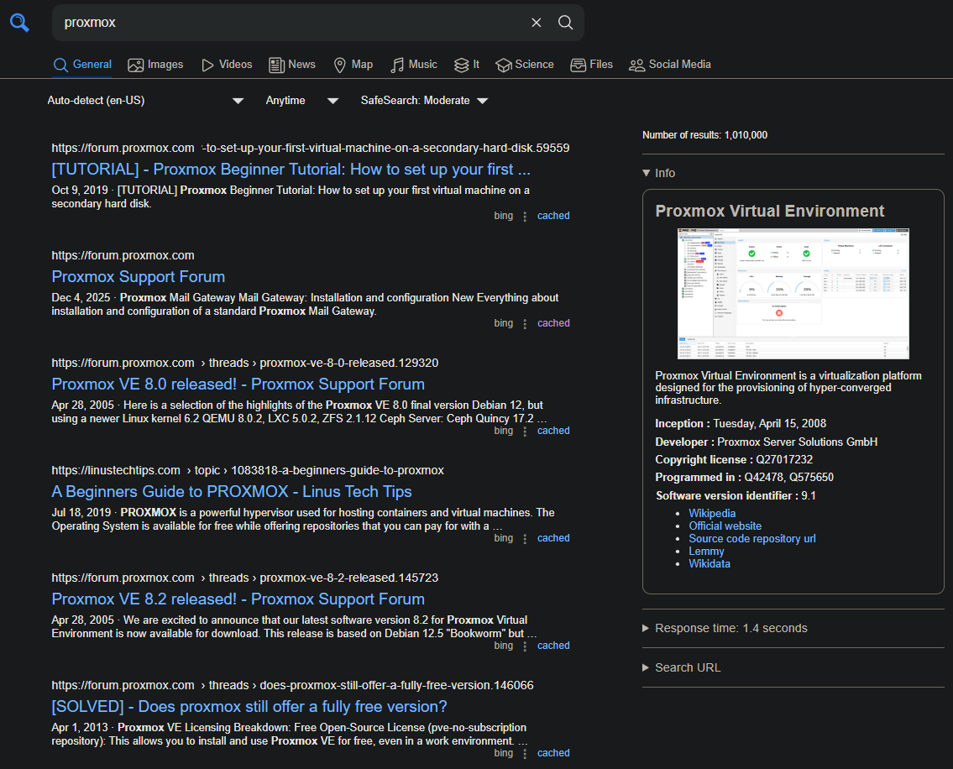Switch to the Science tab
This screenshot has width=953, height=769.
point(525,65)
